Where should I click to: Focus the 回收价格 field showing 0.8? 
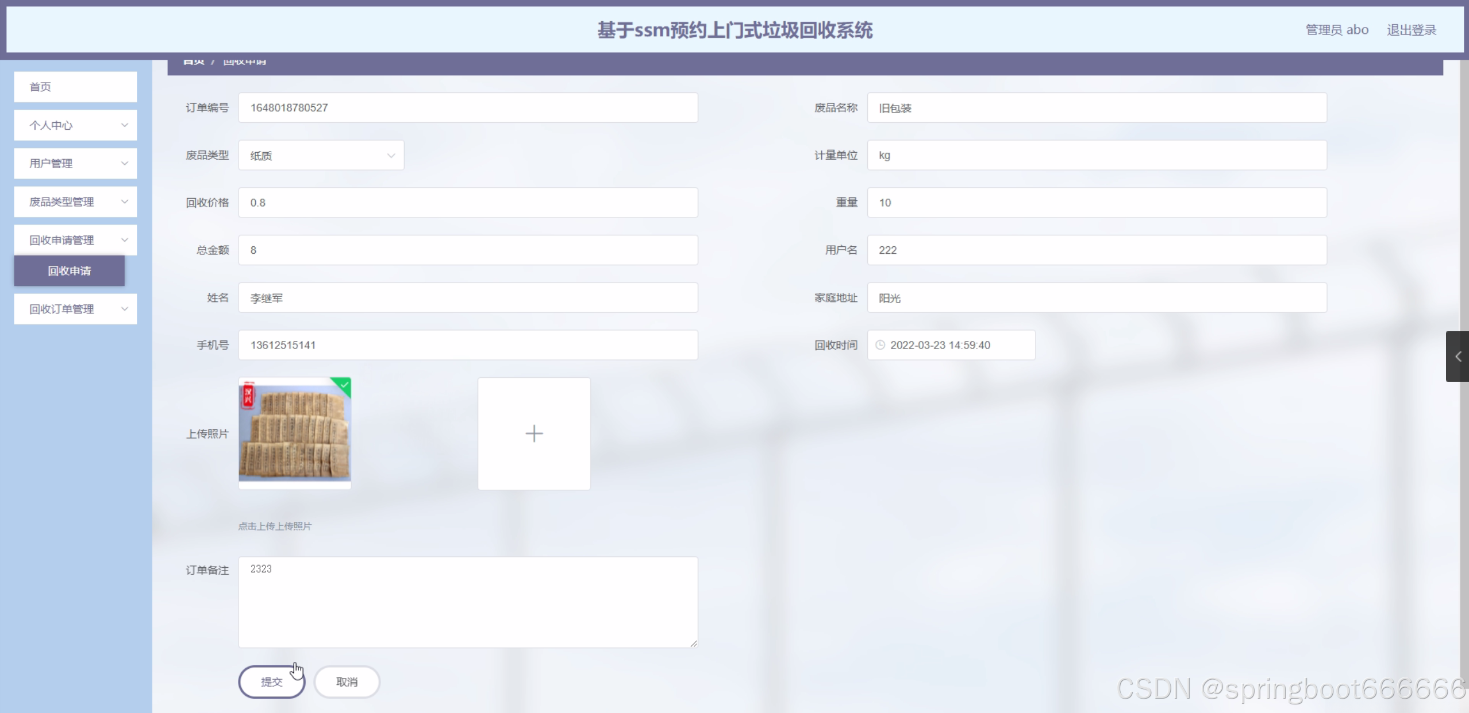coord(468,203)
